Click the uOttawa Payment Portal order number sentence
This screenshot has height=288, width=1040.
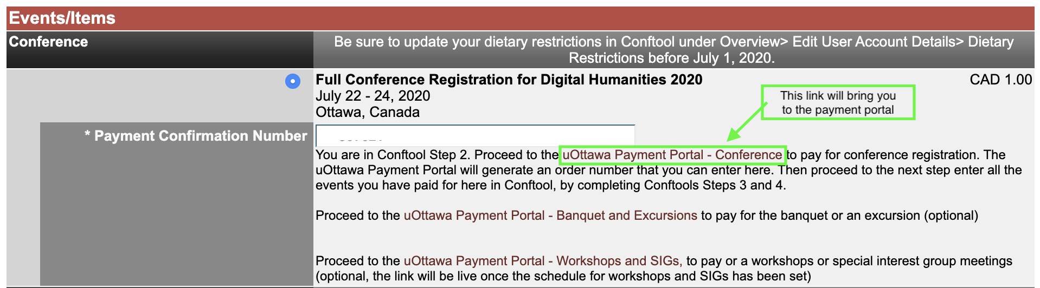tap(545, 170)
